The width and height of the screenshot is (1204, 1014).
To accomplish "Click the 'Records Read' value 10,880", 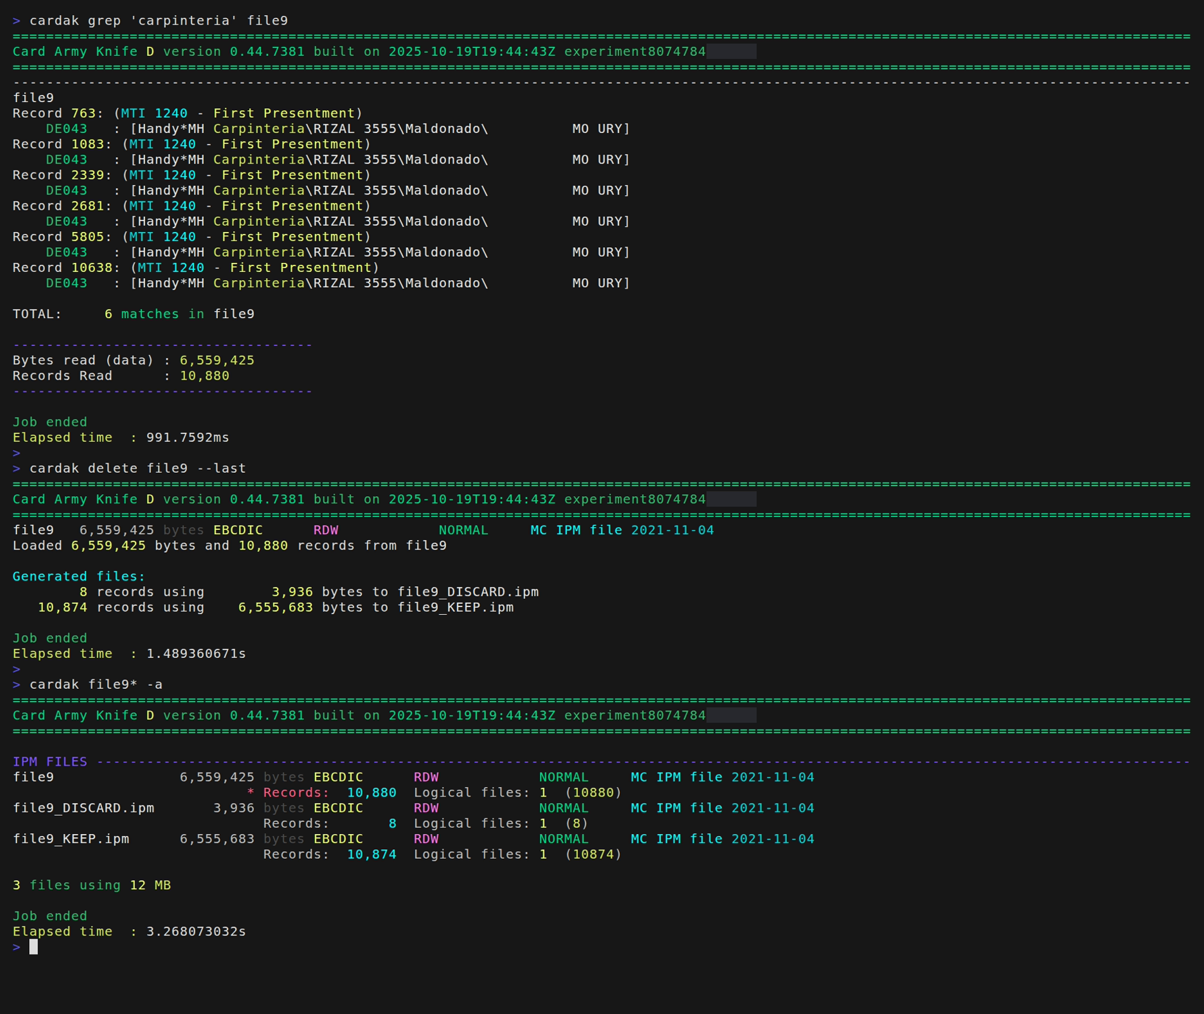I will click(204, 376).
